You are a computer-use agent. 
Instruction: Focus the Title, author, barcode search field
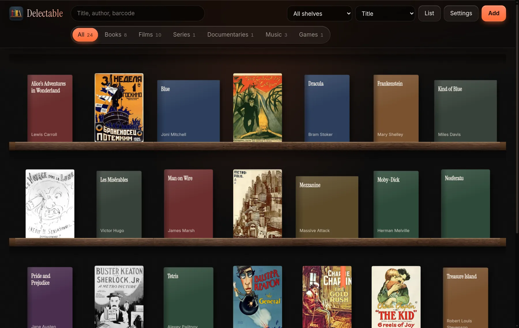138,13
